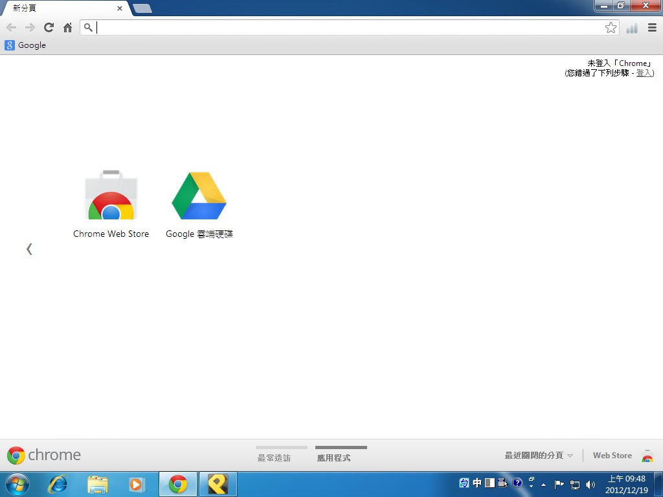
Task: Open the Chrome menu with three bars
Action: click(x=652, y=28)
